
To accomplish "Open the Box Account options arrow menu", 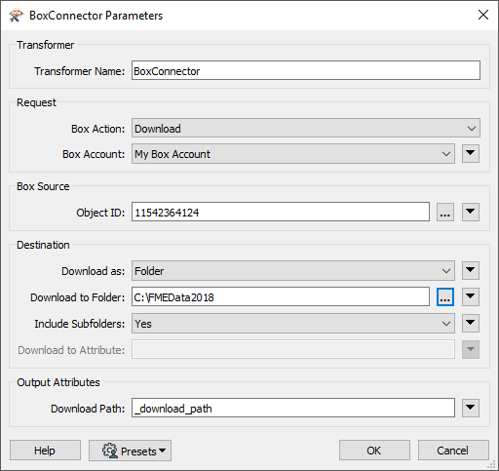I will click(471, 154).
